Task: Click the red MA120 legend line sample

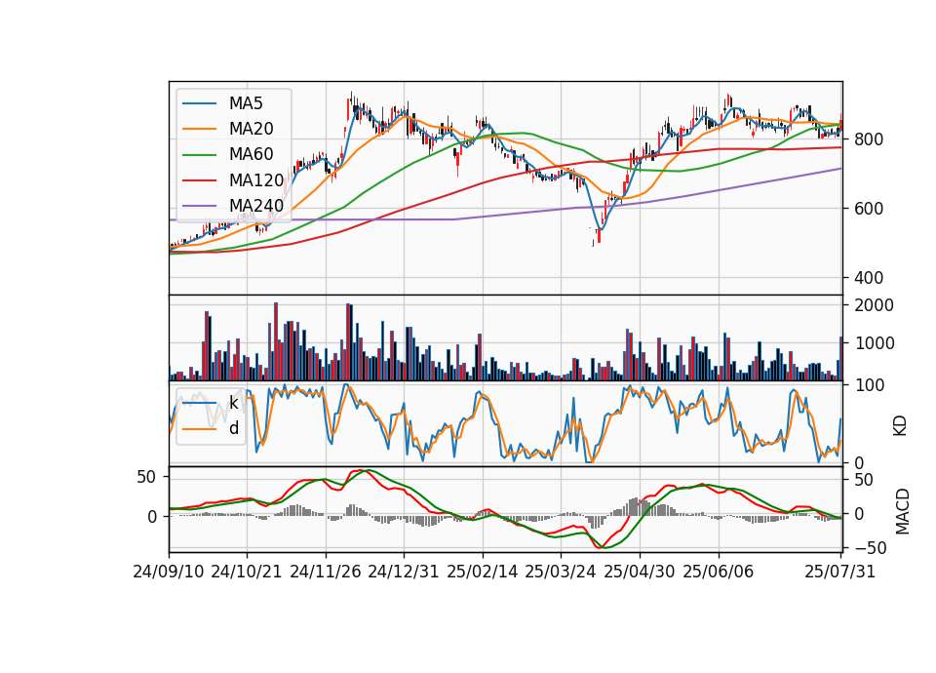Action: click(x=199, y=179)
